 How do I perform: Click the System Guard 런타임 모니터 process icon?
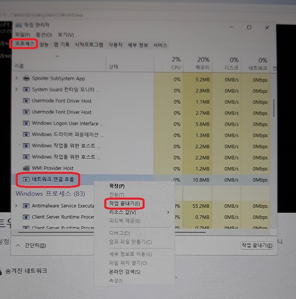coord(26,90)
